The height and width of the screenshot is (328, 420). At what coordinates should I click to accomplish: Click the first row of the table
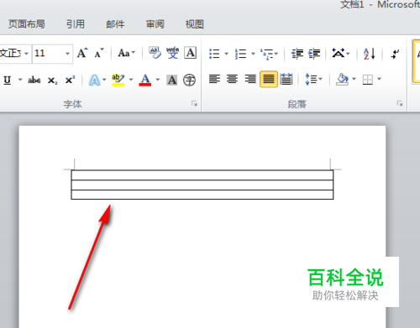coord(202,175)
